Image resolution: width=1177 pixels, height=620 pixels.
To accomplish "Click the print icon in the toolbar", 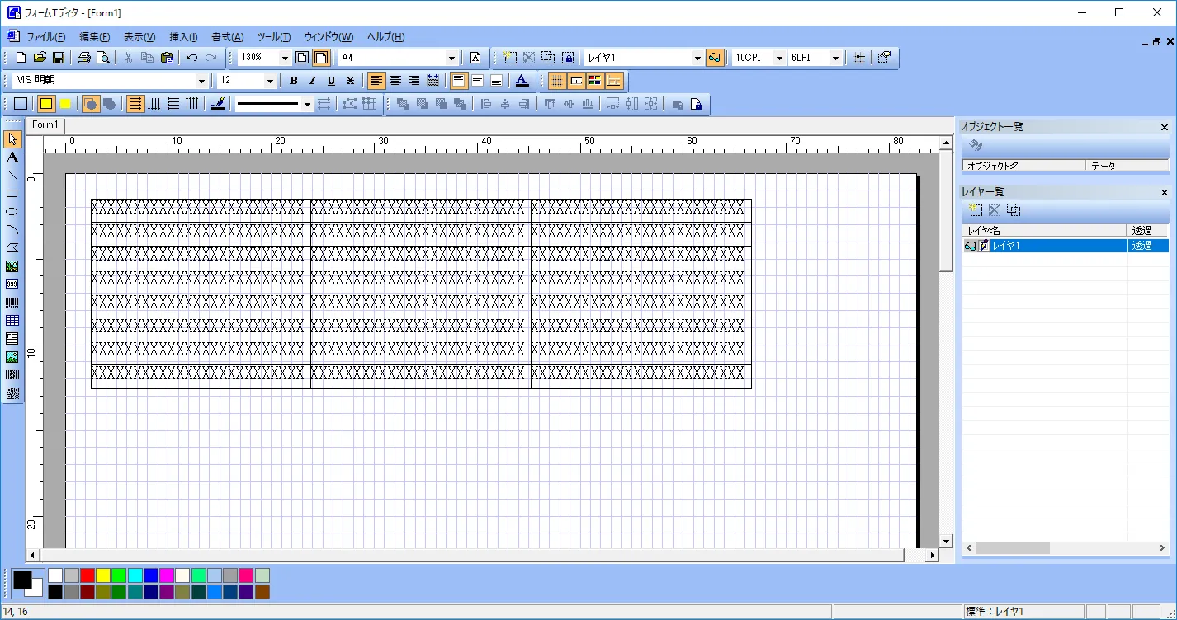I will pos(84,58).
